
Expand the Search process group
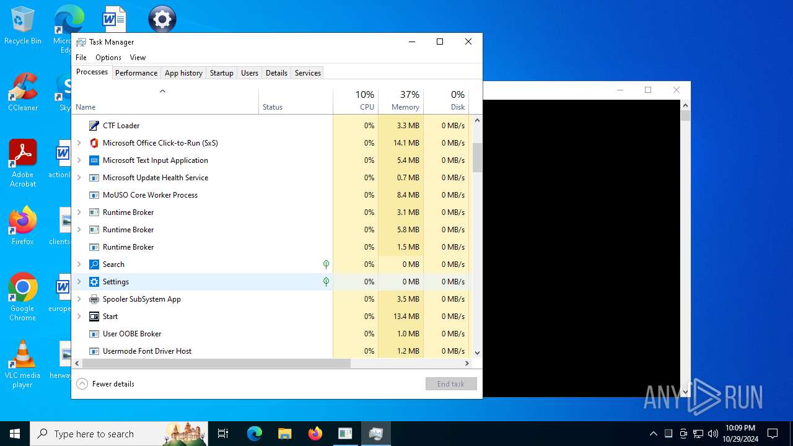(79, 265)
